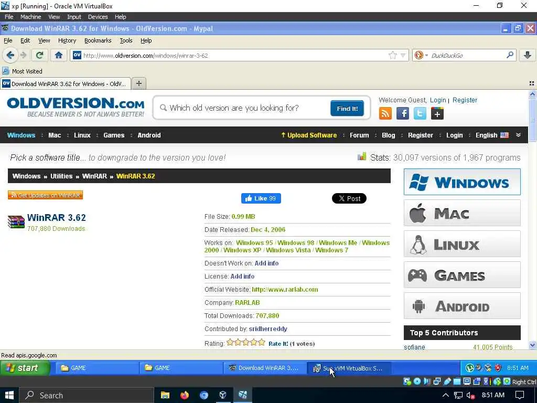Open the Games item in the nav bar
This screenshot has height=403, width=537.
tap(114, 135)
